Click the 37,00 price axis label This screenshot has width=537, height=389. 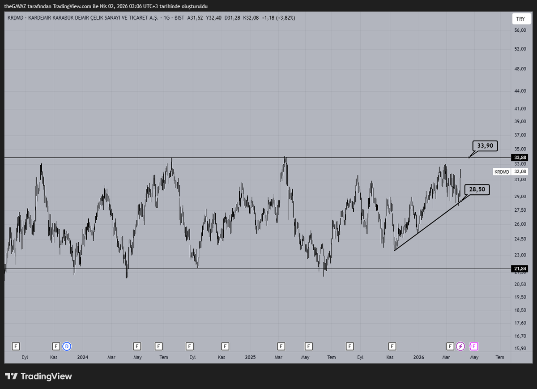pyautogui.click(x=520, y=135)
